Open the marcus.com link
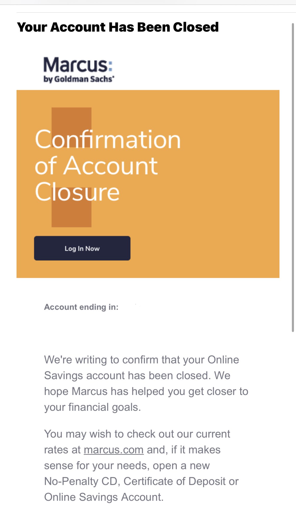Viewport: 296px width, 509px height. (113, 450)
